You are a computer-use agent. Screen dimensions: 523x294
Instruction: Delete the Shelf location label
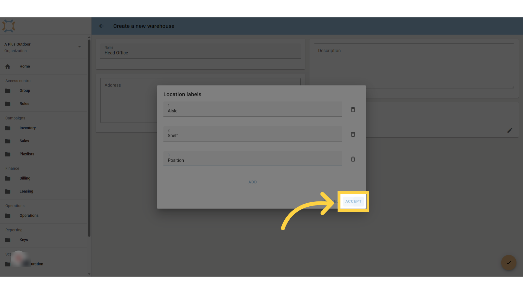tap(353, 134)
